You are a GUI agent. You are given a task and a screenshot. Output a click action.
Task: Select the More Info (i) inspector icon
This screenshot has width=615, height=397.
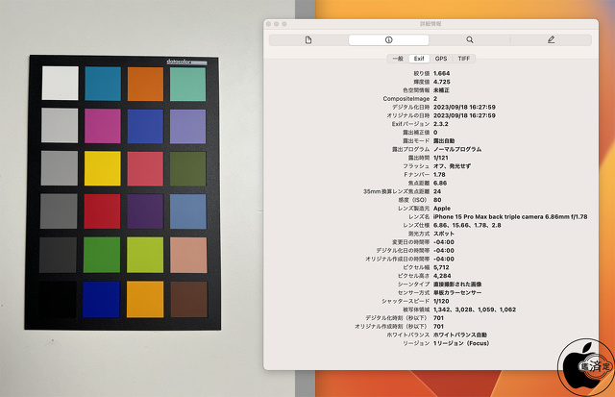[388, 39]
